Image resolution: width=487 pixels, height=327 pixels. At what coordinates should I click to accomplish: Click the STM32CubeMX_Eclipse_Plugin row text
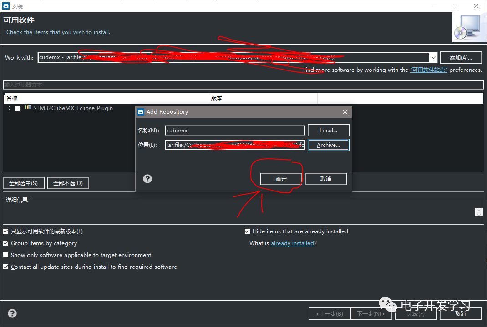point(73,108)
